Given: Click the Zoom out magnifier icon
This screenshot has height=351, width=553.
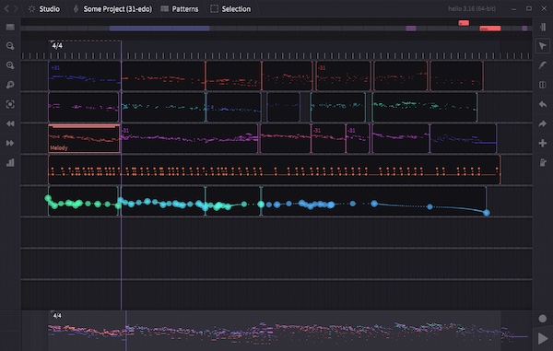Looking at the screenshot, I should click(10, 46).
